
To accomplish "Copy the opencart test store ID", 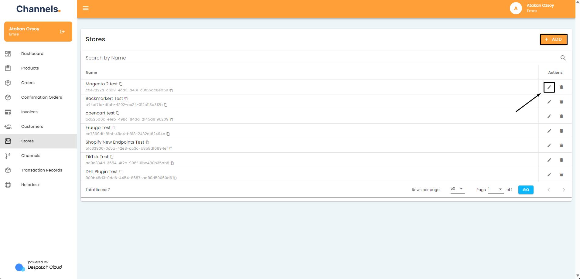I will click(171, 119).
